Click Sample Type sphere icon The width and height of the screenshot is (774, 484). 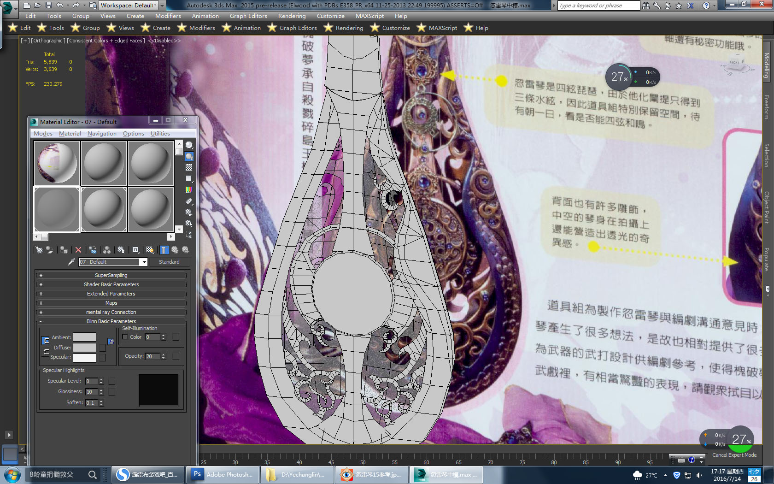pyautogui.click(x=189, y=145)
